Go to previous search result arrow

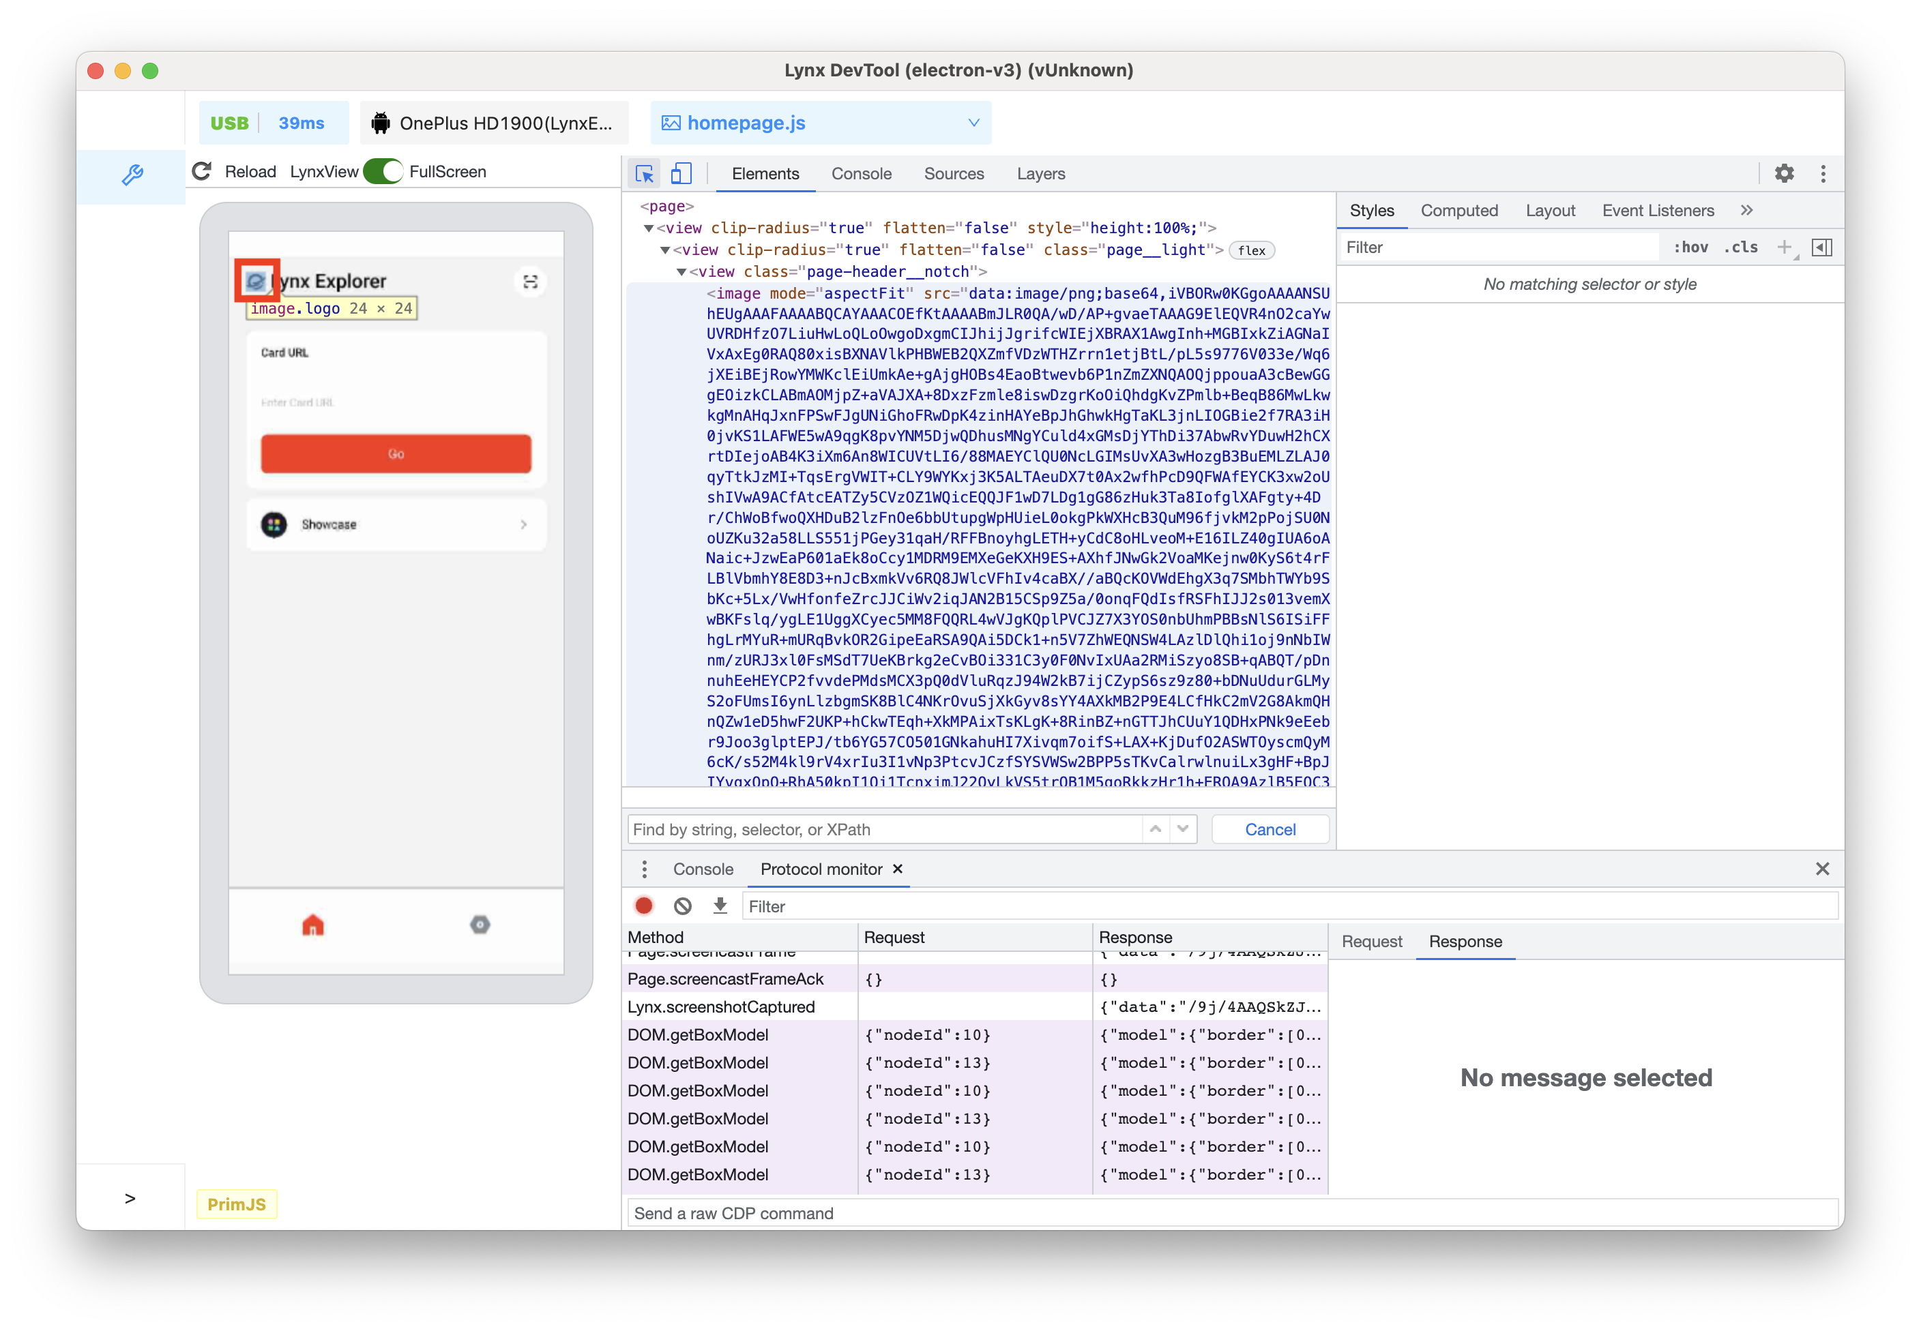tap(1156, 830)
